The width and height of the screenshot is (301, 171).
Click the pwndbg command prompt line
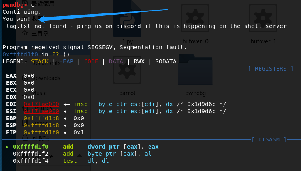(x=24, y=5)
